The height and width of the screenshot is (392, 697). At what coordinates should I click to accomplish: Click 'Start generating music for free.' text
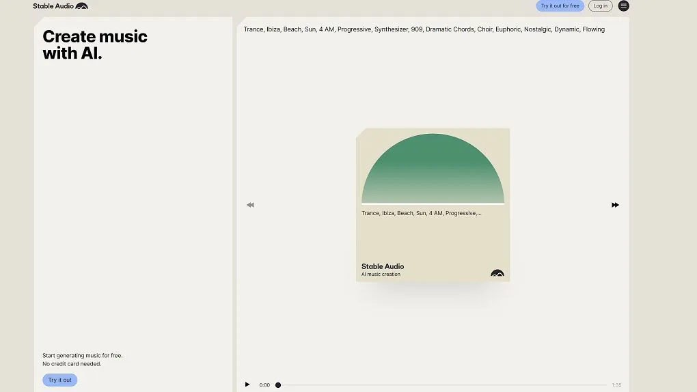(x=83, y=356)
